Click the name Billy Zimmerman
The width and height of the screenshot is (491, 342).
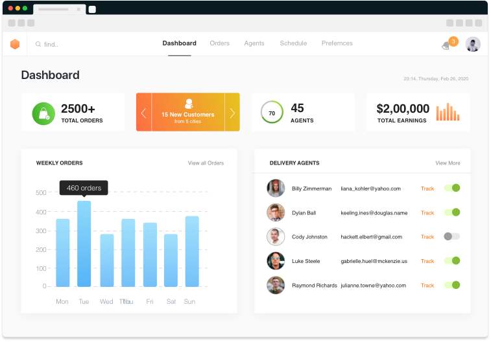(x=311, y=188)
